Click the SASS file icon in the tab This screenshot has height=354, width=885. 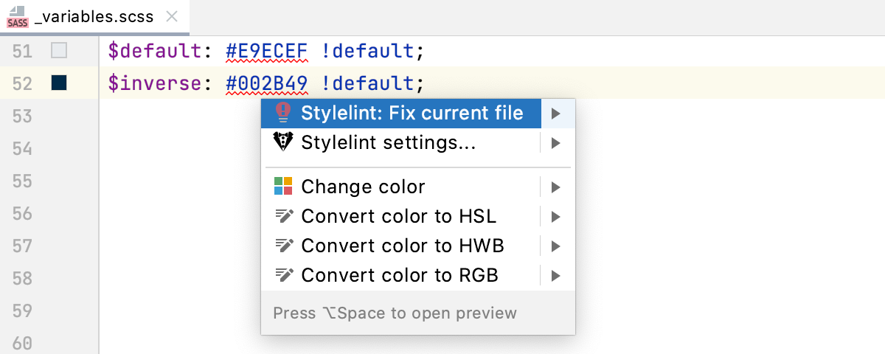click(x=18, y=17)
